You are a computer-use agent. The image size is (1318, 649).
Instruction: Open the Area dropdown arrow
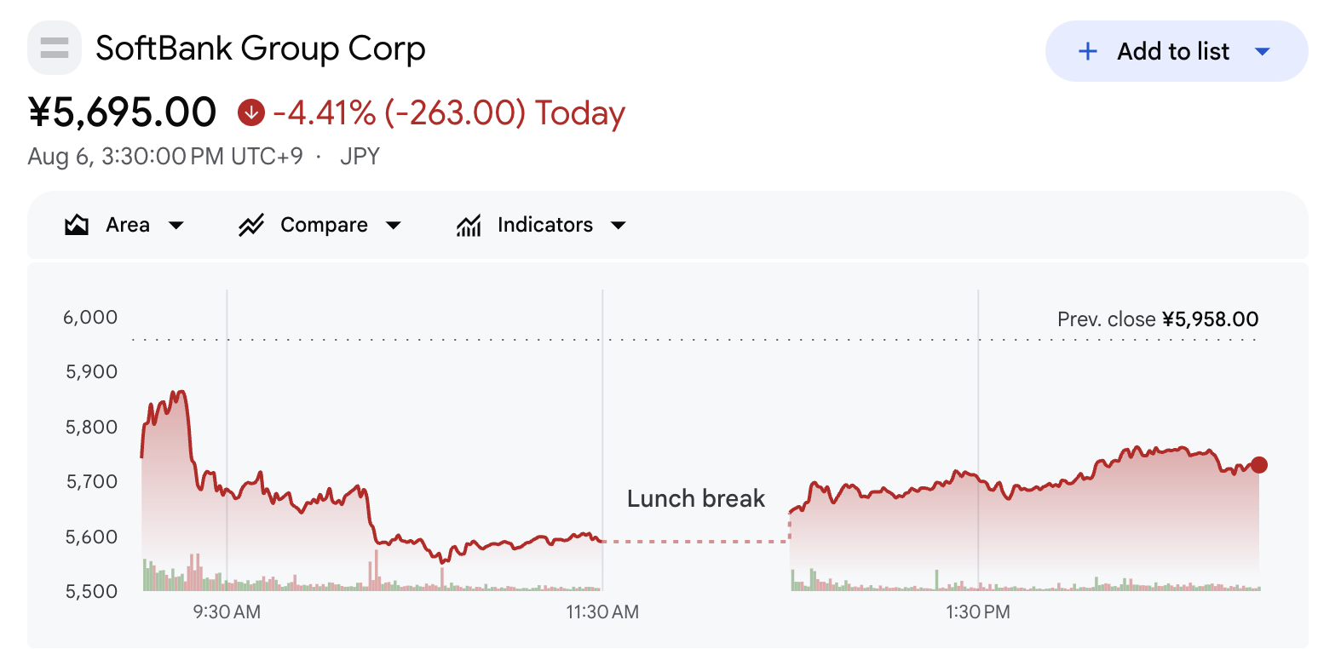(x=176, y=226)
